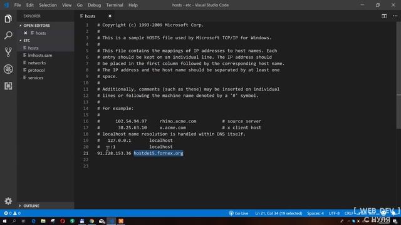Click IP address 91.228.153.36 on line 21
The height and width of the screenshot is (225, 401).
(114, 153)
